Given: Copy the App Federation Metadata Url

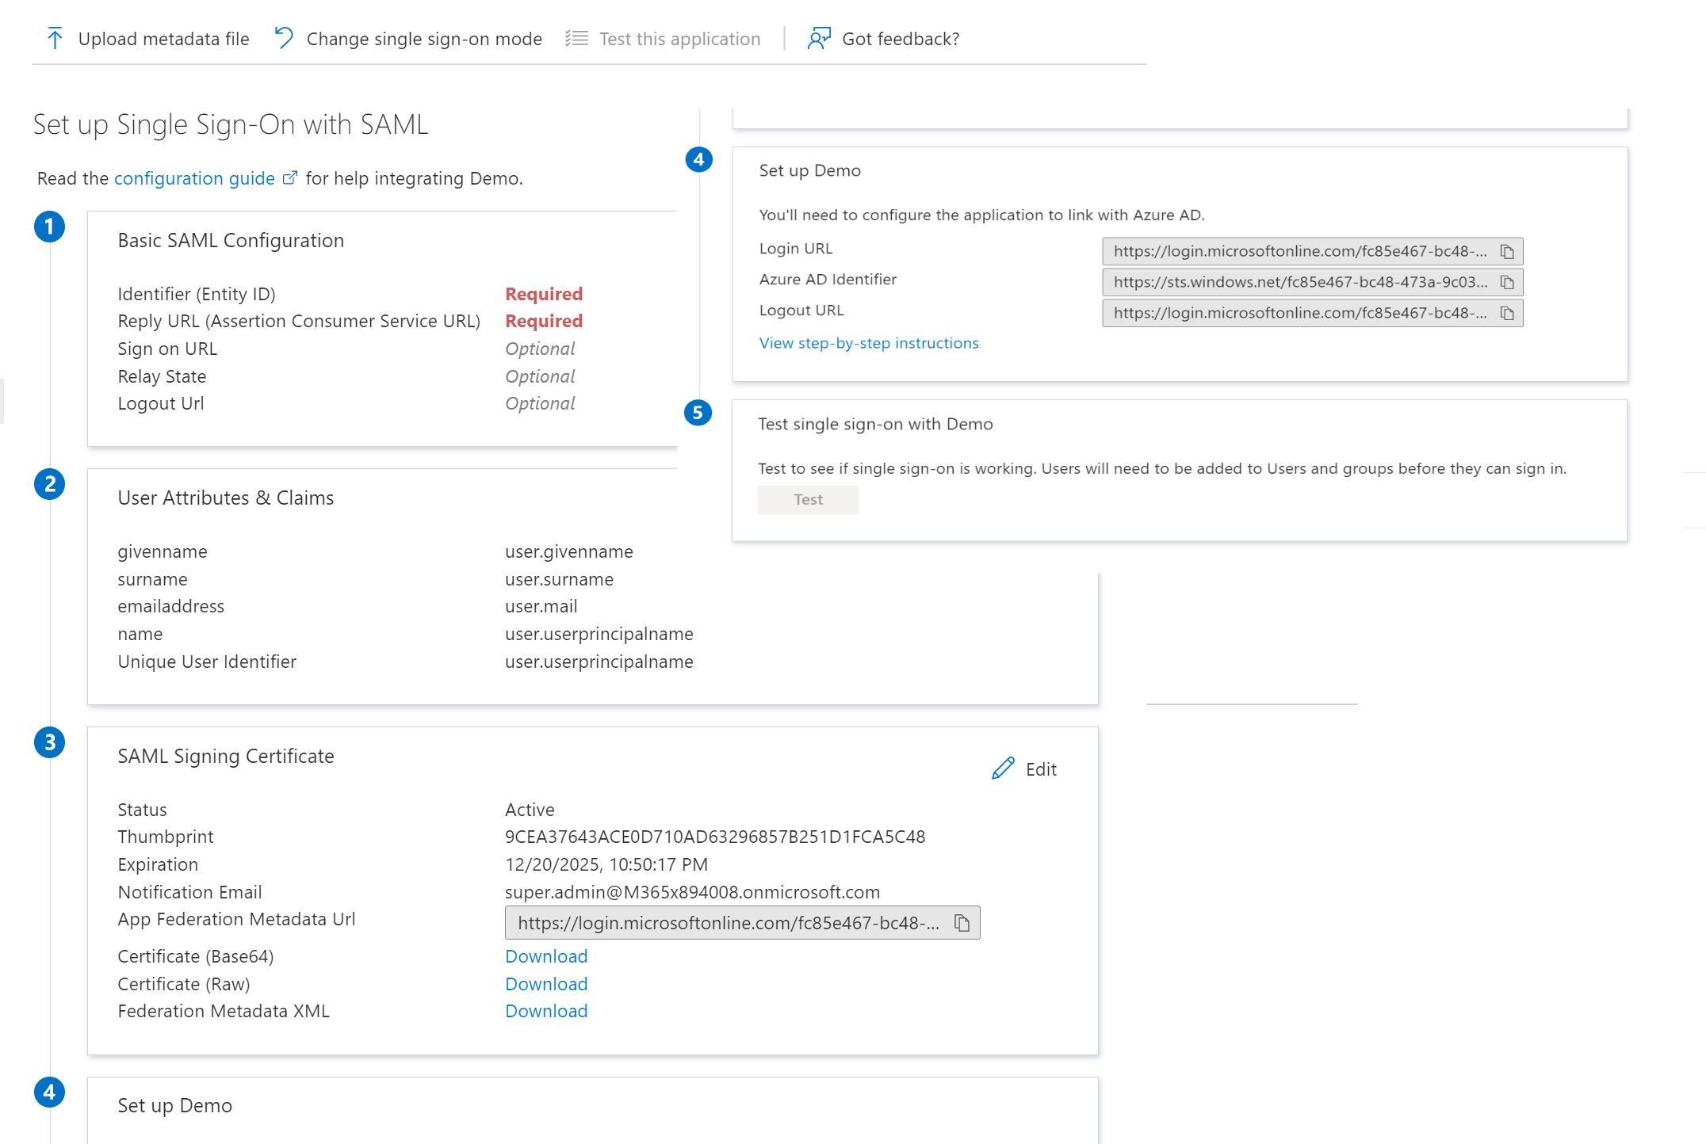Looking at the screenshot, I should click(962, 923).
